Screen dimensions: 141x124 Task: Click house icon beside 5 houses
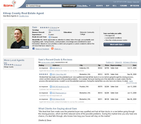pyautogui.click(x=50, y=37)
